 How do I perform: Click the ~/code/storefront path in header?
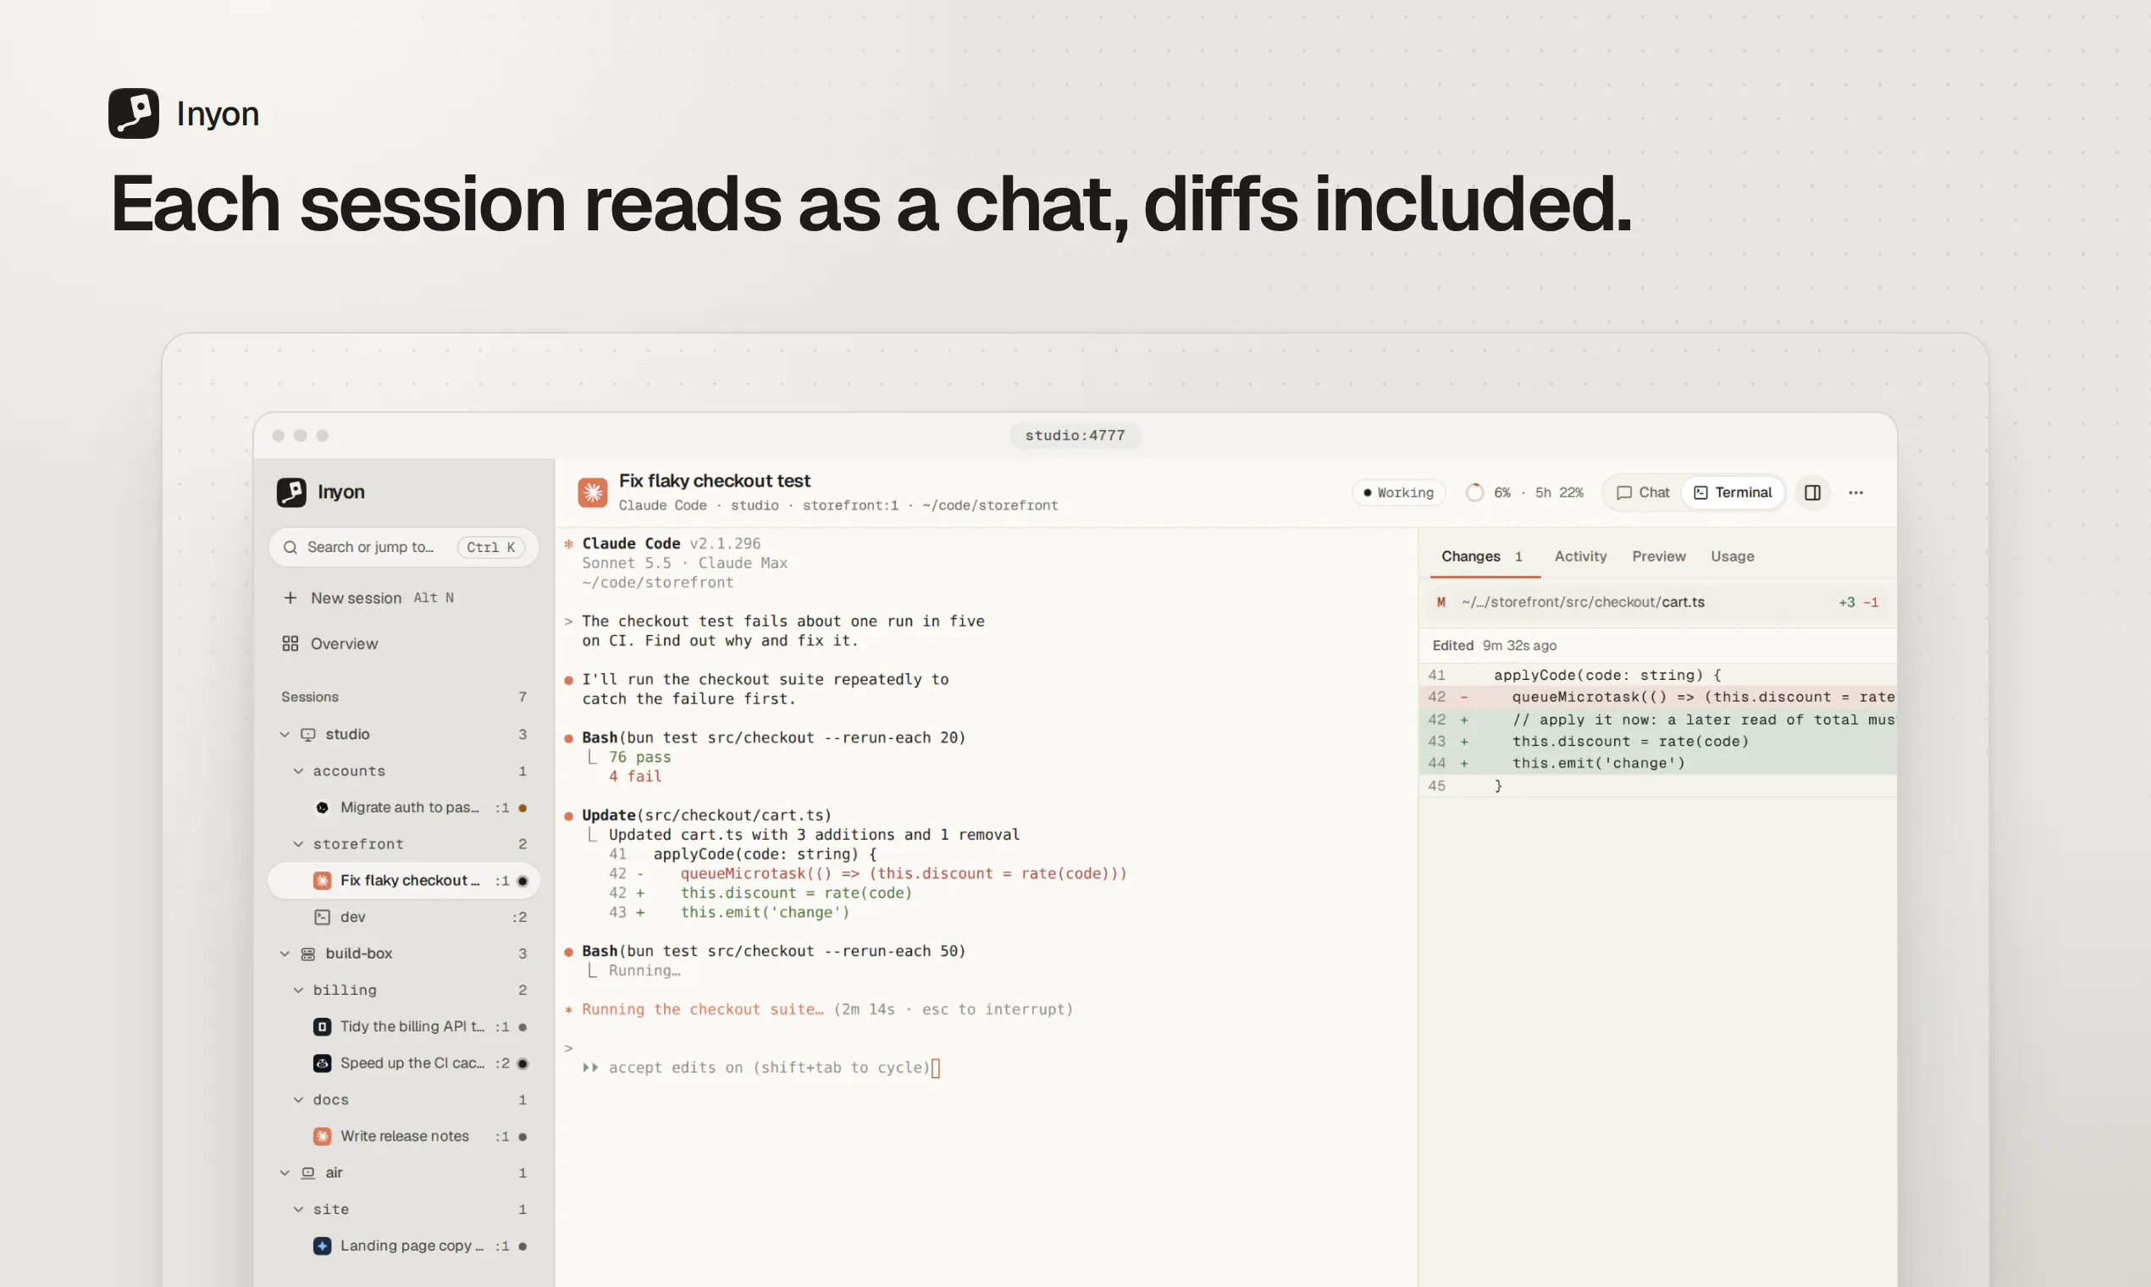[990, 505]
